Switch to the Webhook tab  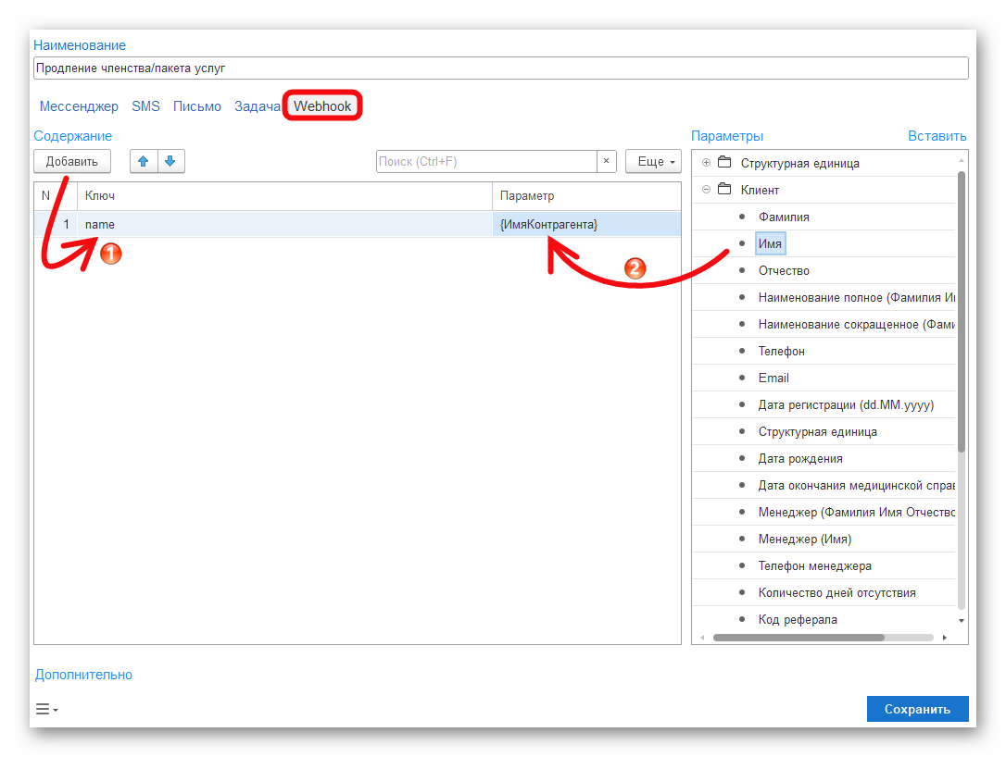tap(322, 106)
